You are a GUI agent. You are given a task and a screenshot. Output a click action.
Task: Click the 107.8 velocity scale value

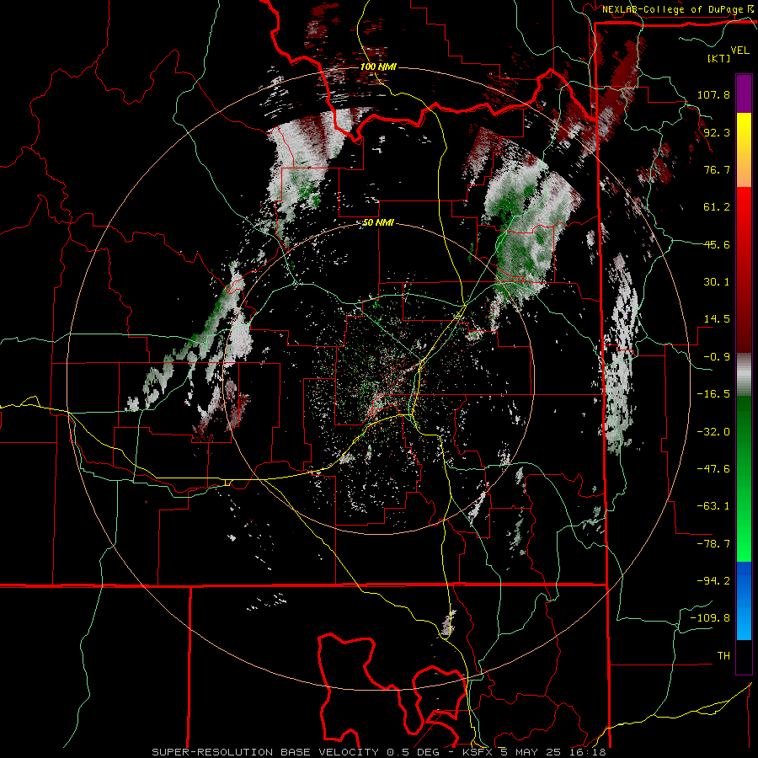tap(713, 94)
